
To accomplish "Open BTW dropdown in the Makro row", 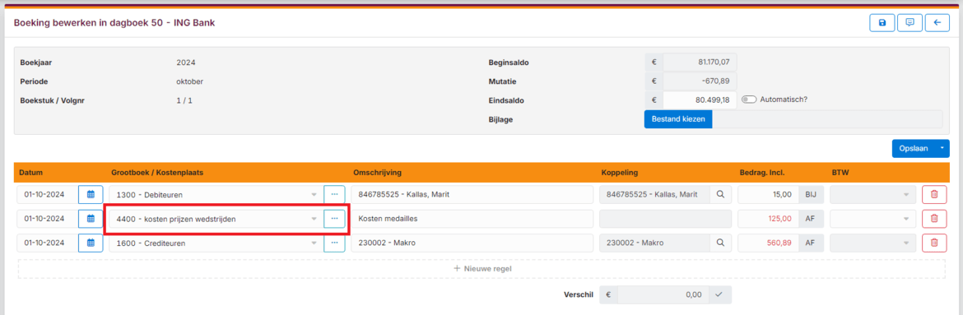I will tap(872, 243).
